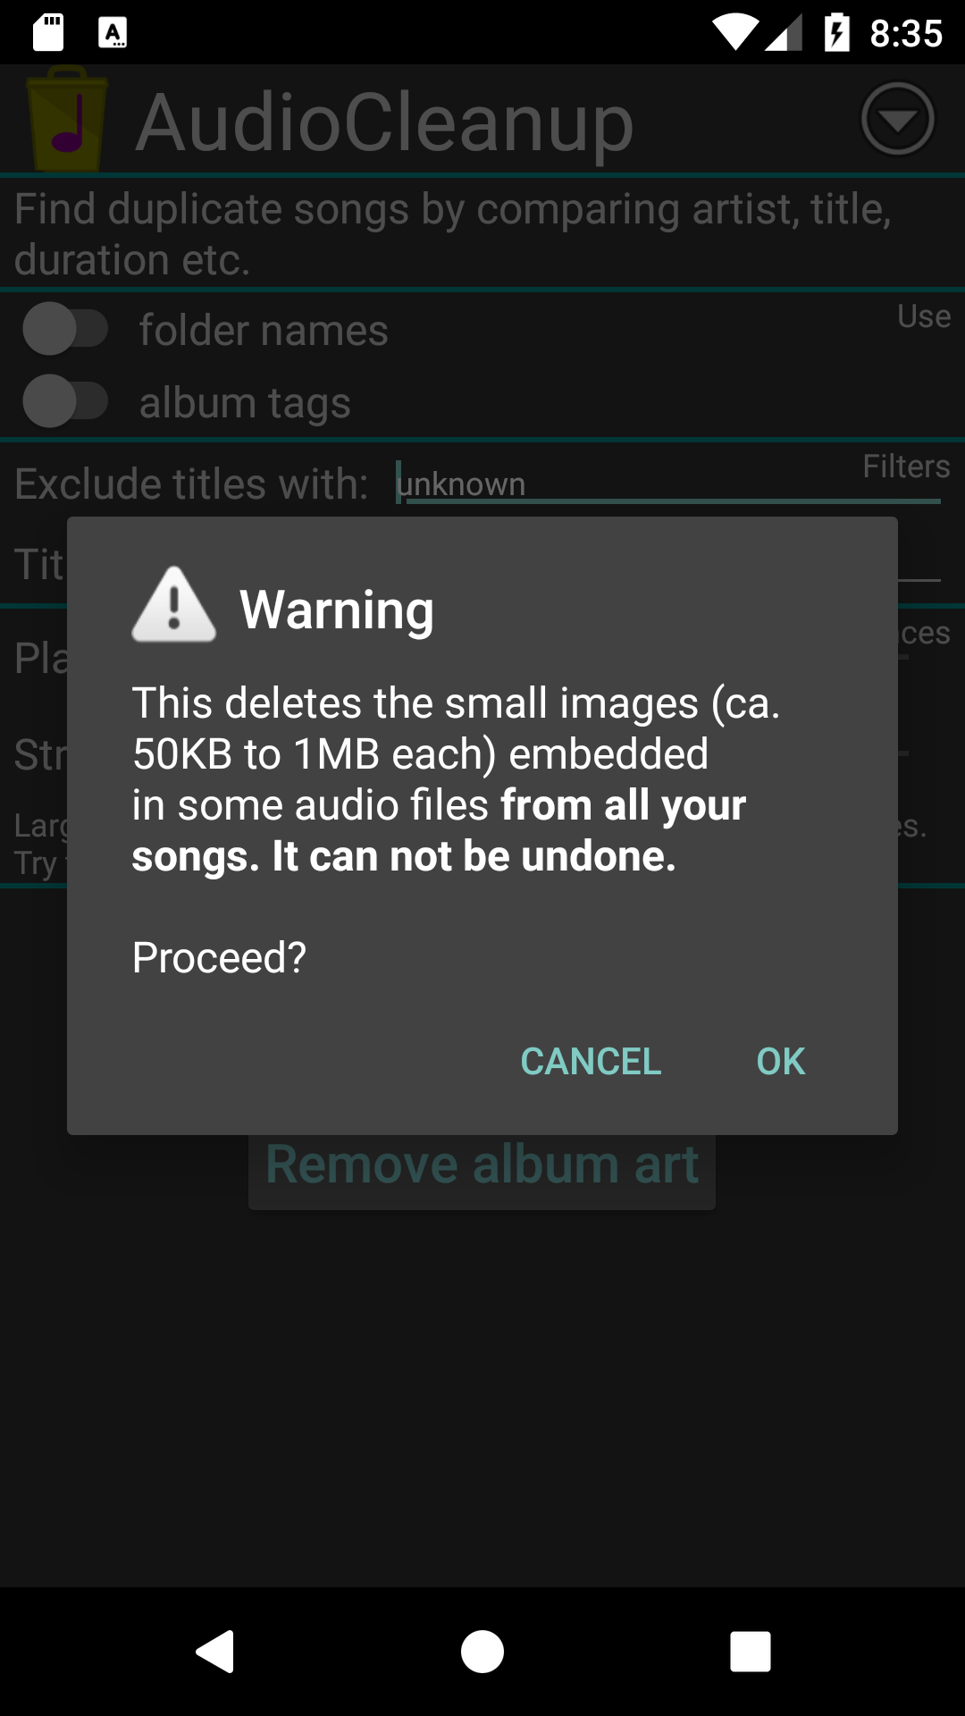Tap the cellular signal status icon
The height and width of the screenshot is (1716, 965).
click(785, 34)
